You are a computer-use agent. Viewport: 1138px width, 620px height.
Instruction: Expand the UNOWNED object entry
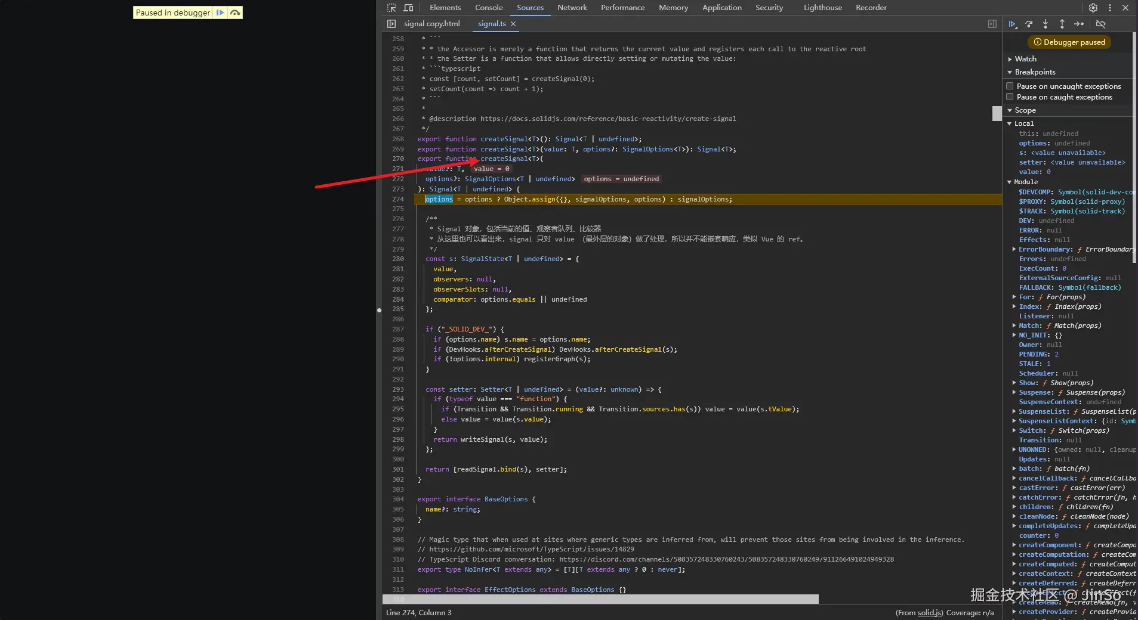pos(1014,449)
